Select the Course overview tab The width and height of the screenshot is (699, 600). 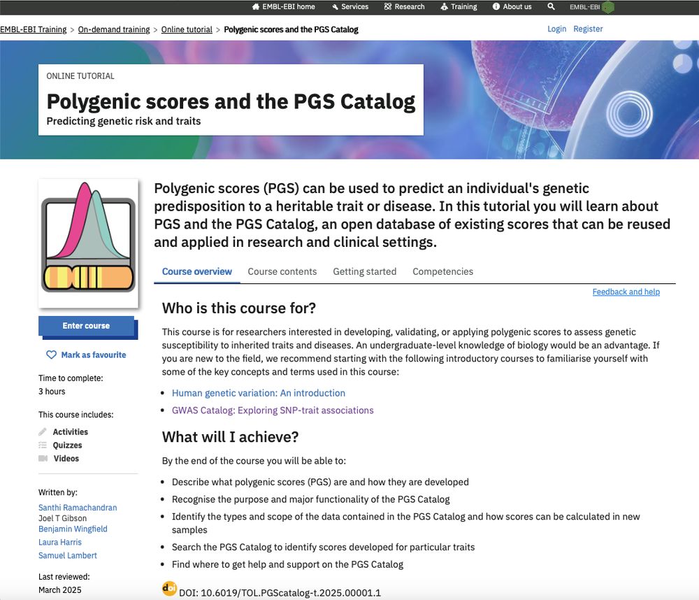[x=197, y=271]
